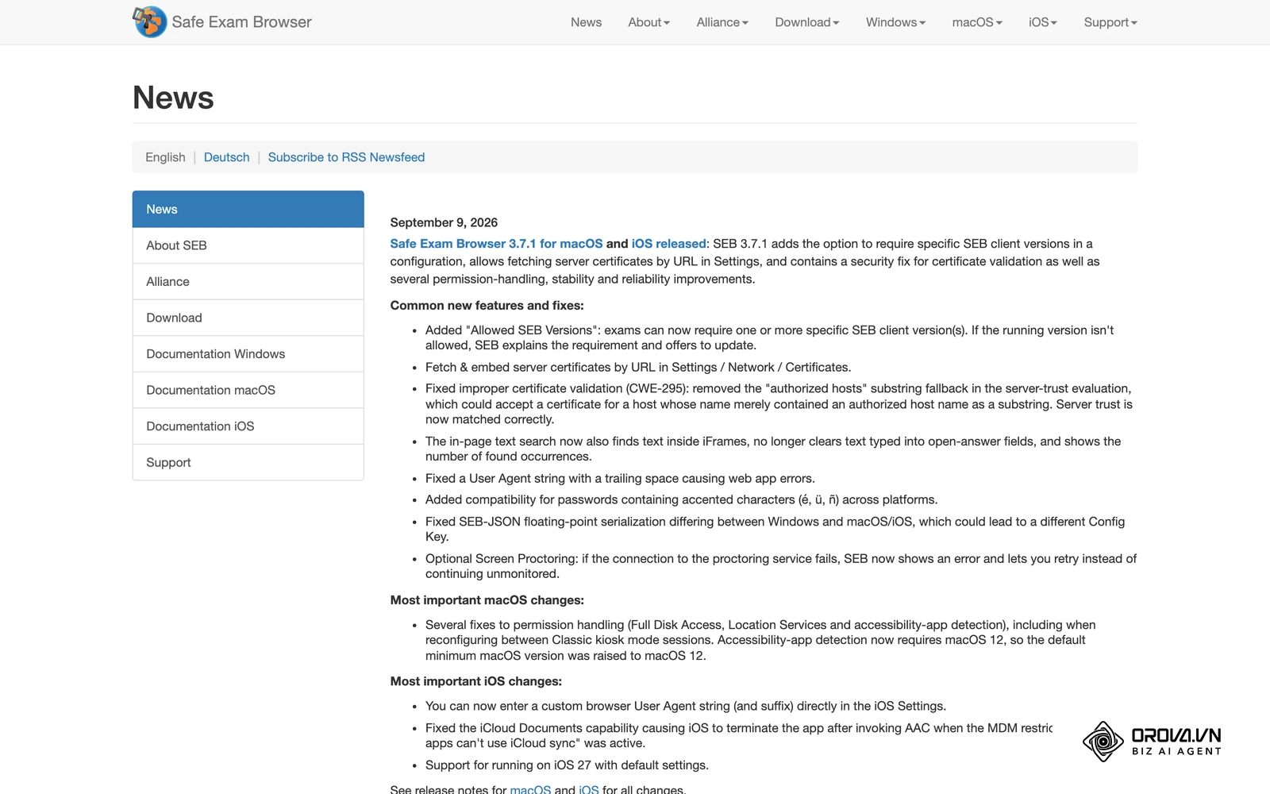Viewport: 1270px width, 794px height.
Task: Open the iOS released link
Action: [x=668, y=244]
